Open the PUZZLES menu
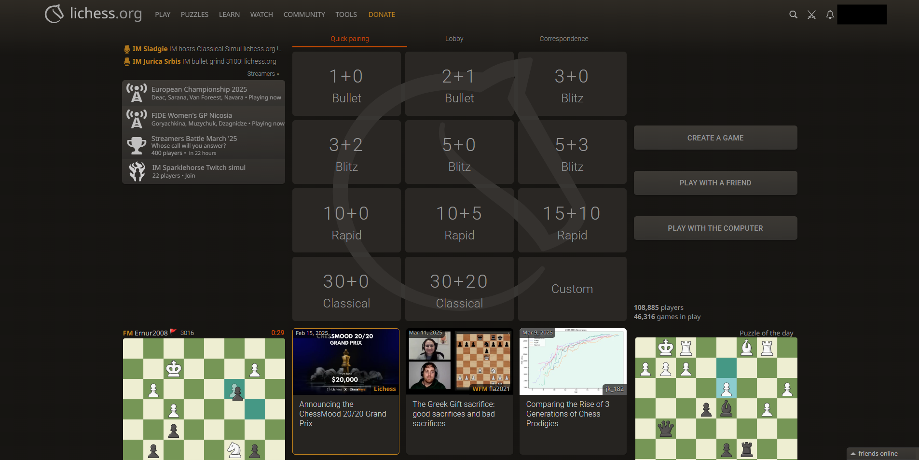Image resolution: width=919 pixels, height=460 pixels. tap(194, 14)
